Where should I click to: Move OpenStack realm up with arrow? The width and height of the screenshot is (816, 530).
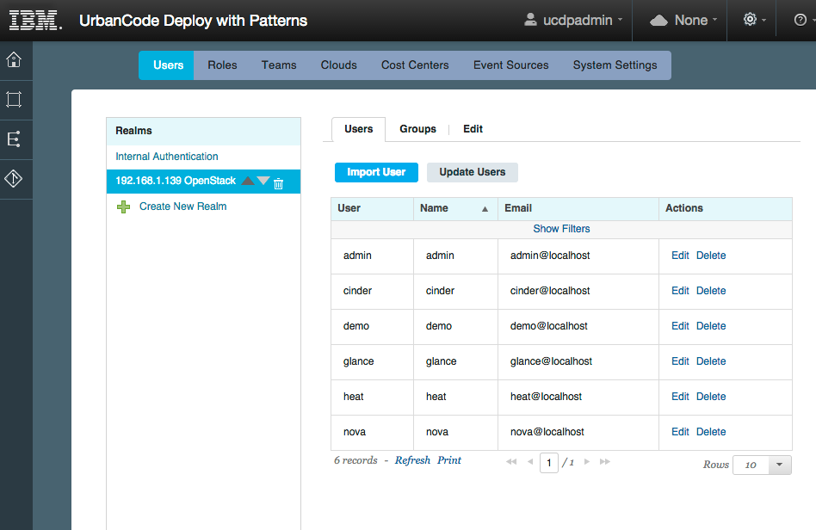(248, 181)
